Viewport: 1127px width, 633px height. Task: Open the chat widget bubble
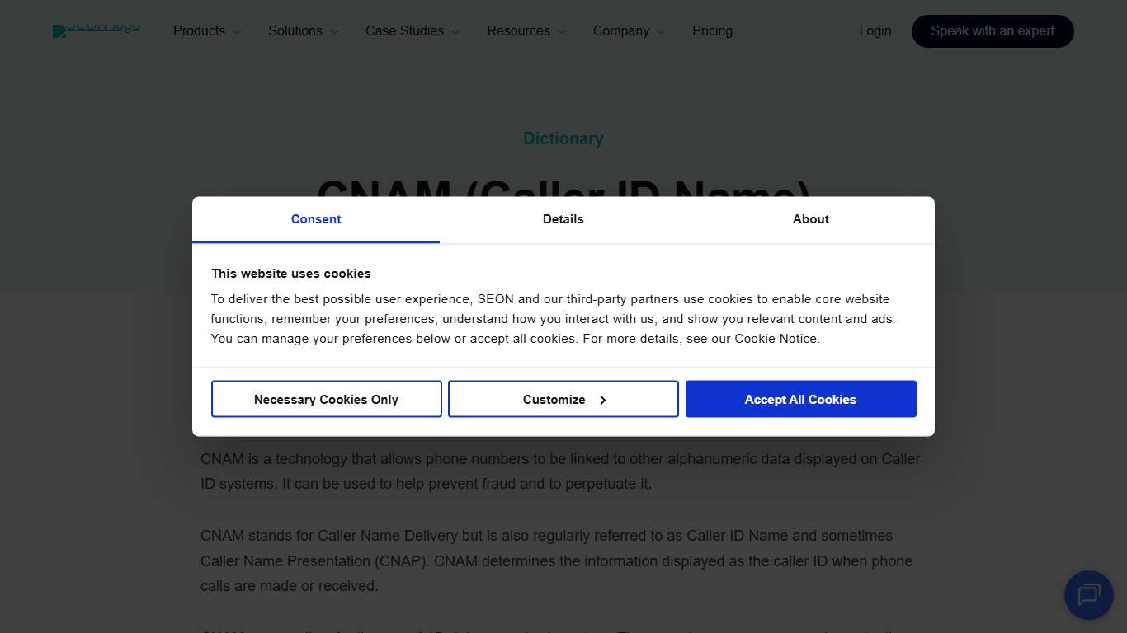[x=1088, y=594]
